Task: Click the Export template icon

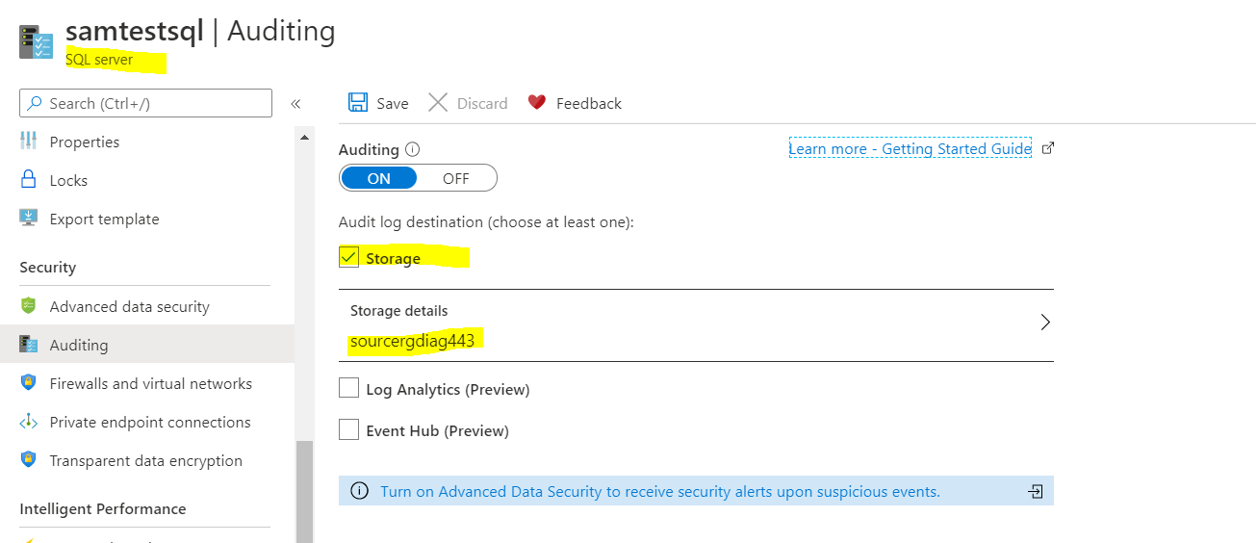Action: click(29, 219)
